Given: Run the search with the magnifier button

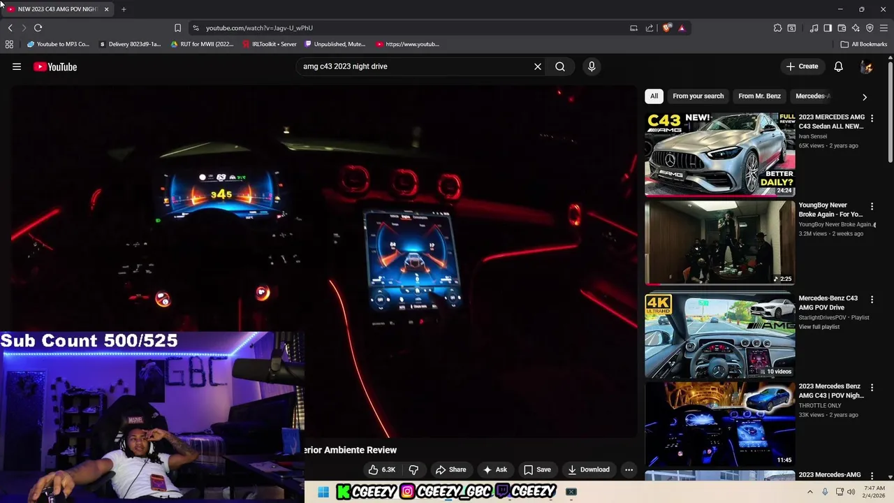Looking at the screenshot, I should (x=560, y=66).
